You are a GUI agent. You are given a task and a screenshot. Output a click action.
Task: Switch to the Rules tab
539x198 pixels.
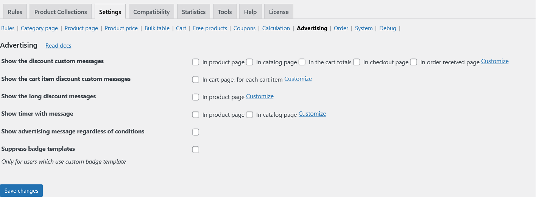tap(15, 12)
